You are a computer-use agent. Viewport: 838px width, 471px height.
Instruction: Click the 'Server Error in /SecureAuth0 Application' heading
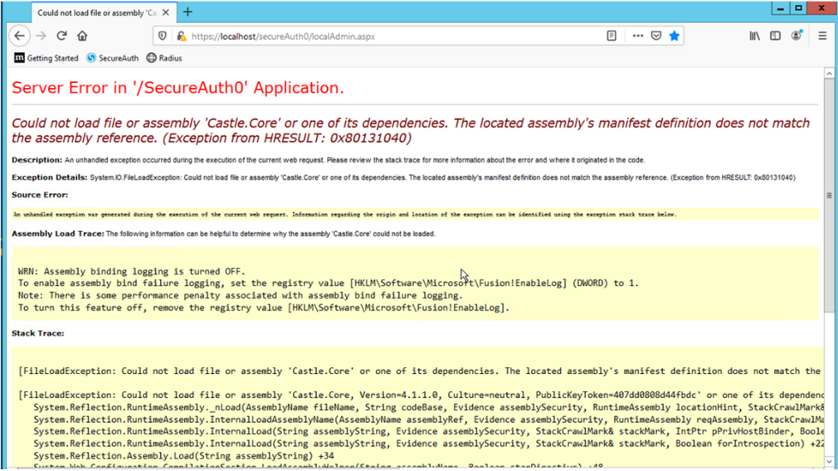[x=178, y=88]
